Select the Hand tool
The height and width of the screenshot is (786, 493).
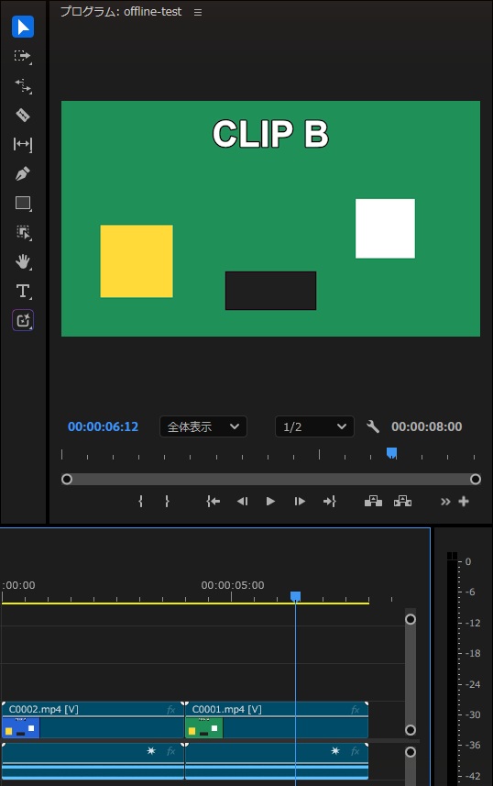coord(23,261)
